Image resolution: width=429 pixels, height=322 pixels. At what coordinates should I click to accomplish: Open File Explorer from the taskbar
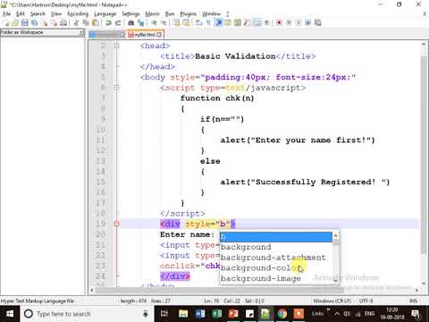click(x=183, y=314)
